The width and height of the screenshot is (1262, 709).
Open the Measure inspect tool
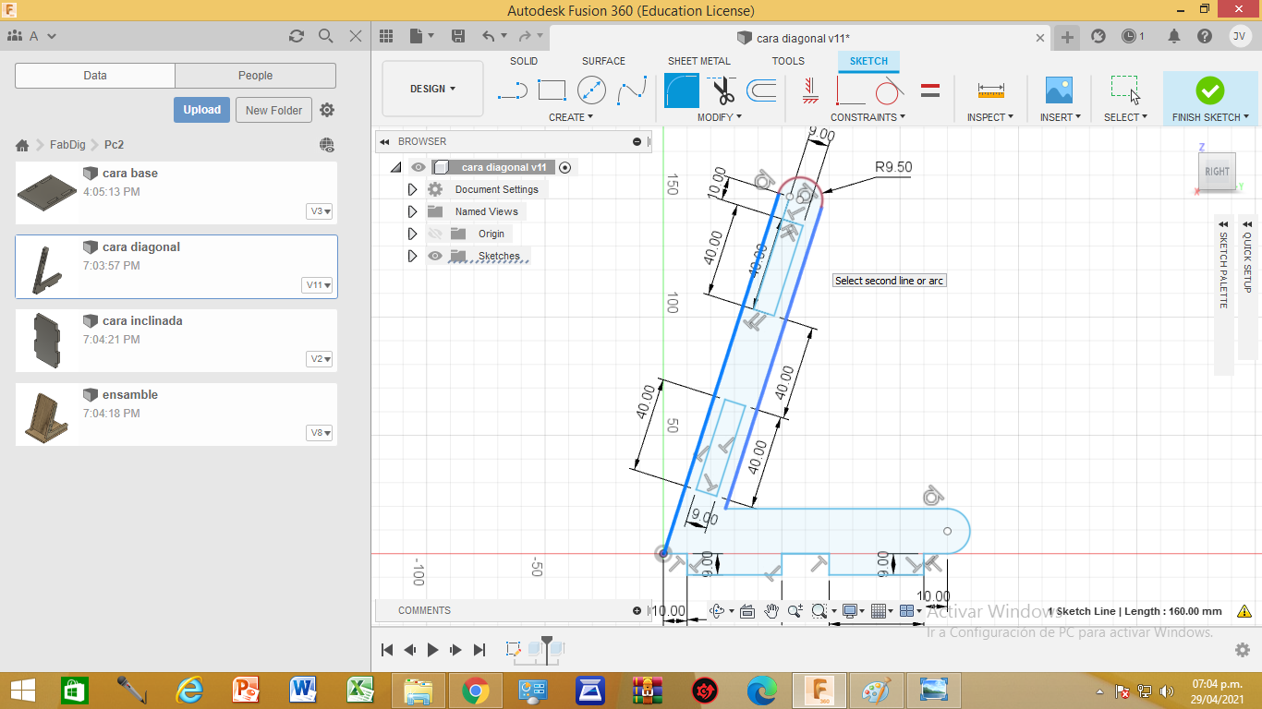pos(990,90)
